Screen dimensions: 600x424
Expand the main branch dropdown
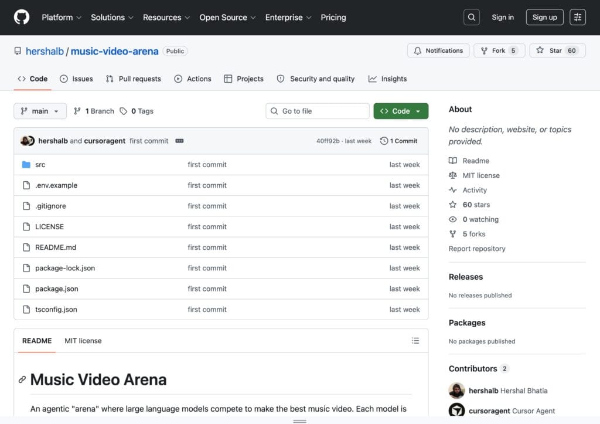tap(40, 111)
